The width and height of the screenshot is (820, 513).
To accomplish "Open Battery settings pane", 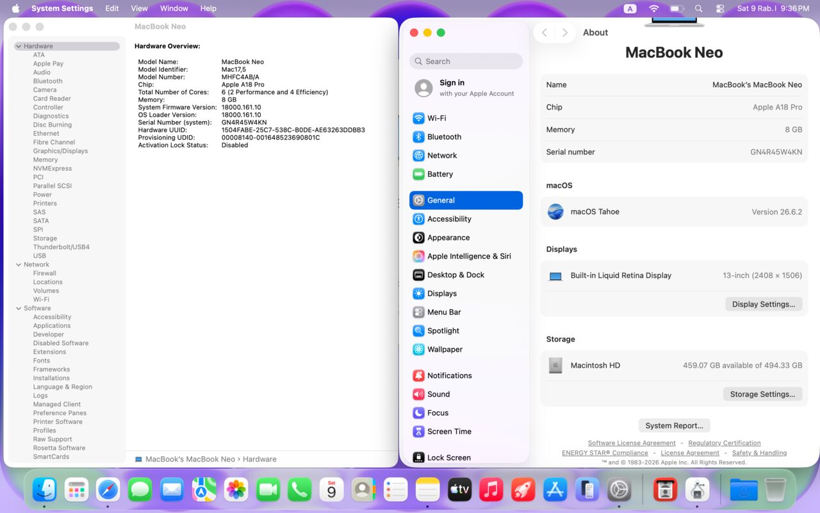I will point(466,174).
